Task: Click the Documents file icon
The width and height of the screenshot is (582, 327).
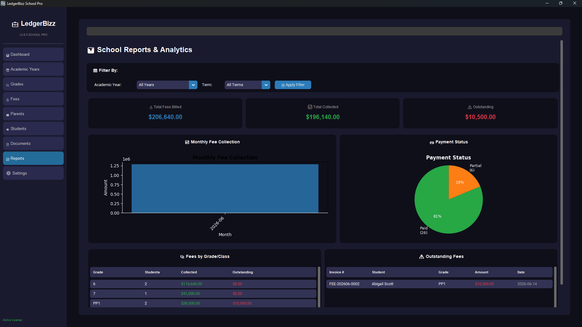Action: 8,144
